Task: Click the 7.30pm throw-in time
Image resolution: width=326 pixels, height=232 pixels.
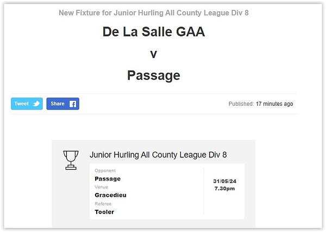Action: tap(225, 189)
